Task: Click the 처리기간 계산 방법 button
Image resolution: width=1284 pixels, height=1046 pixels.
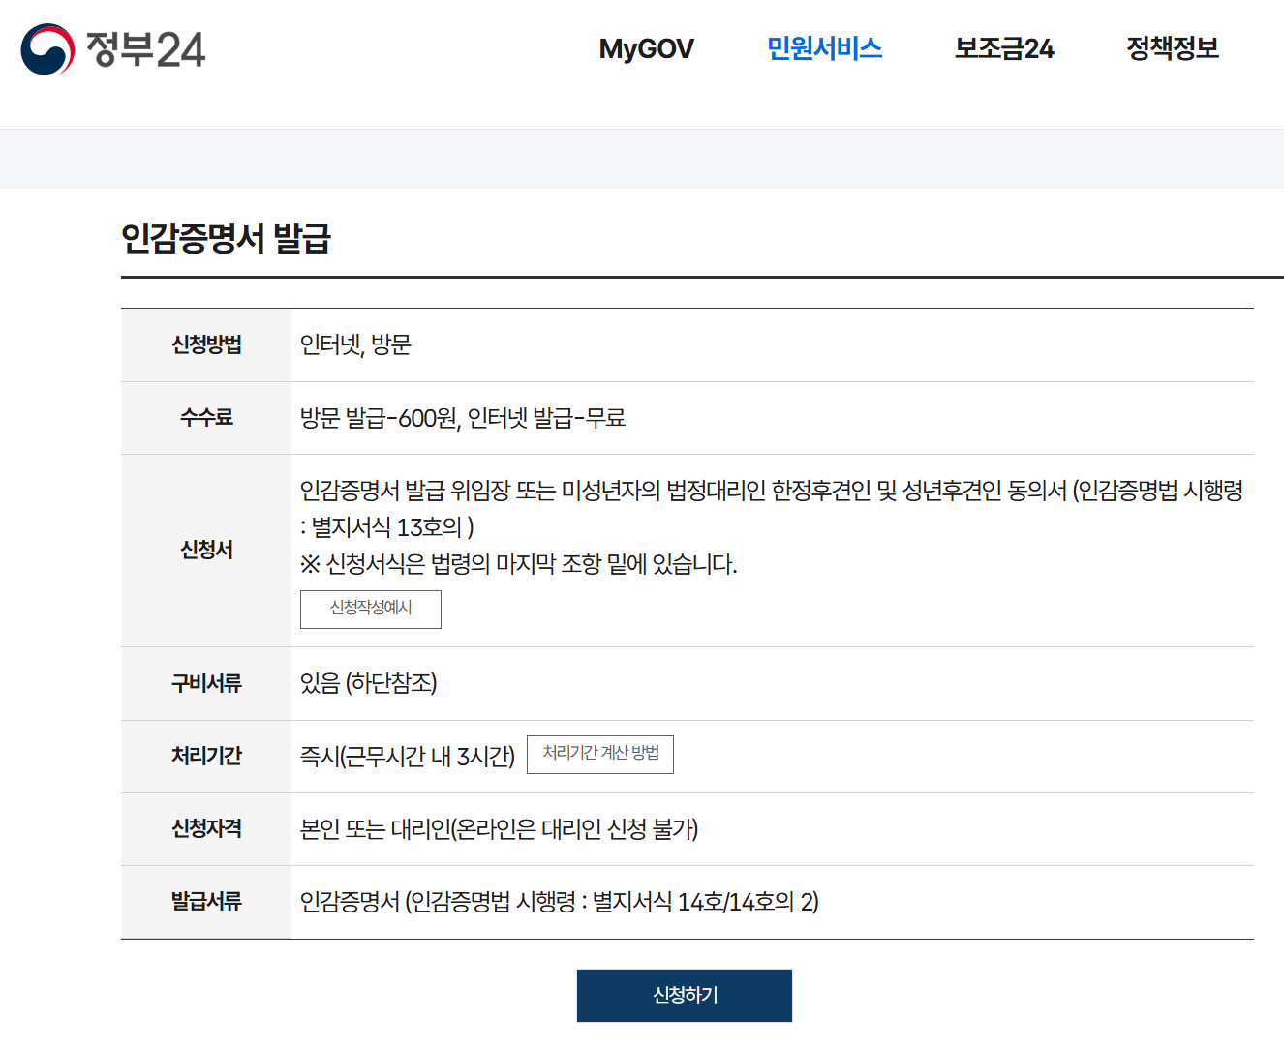Action: click(599, 755)
